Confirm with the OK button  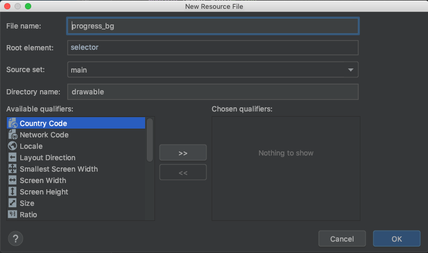pos(397,238)
